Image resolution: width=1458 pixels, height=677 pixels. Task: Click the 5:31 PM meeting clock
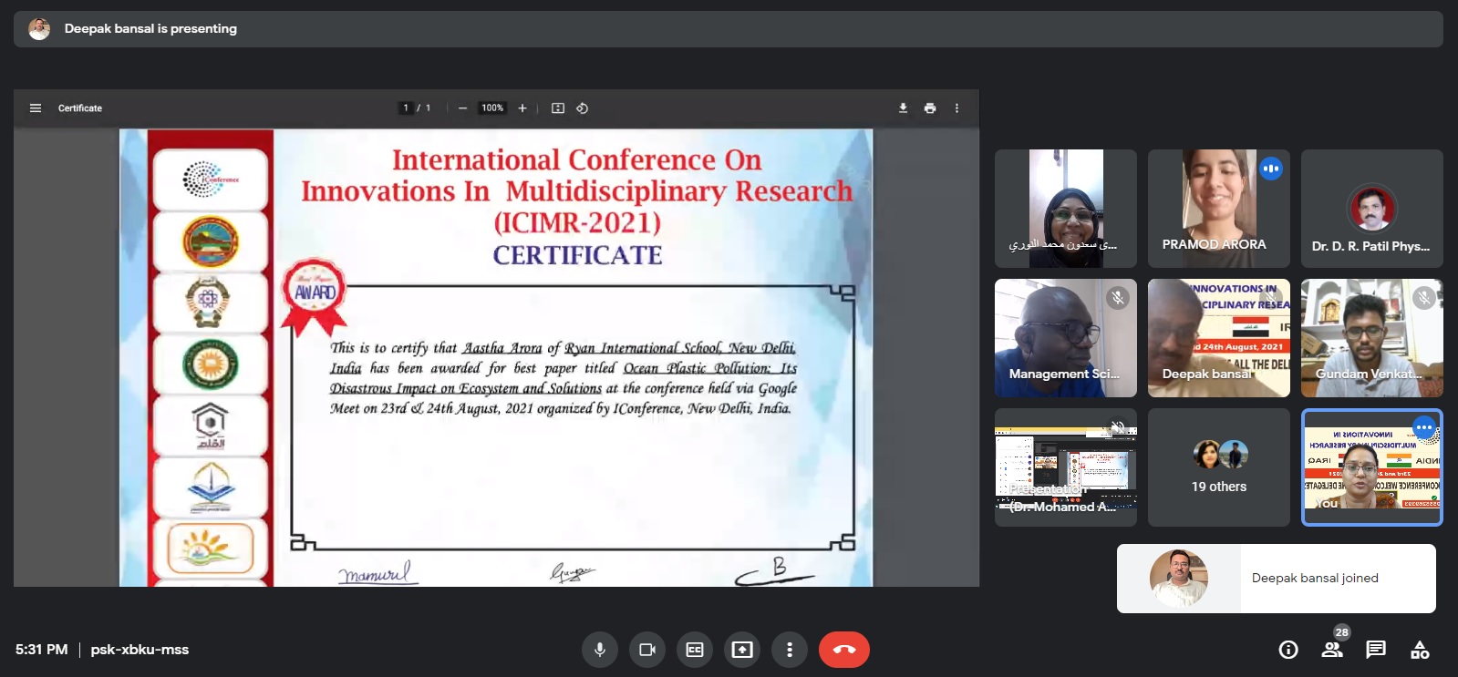point(42,650)
